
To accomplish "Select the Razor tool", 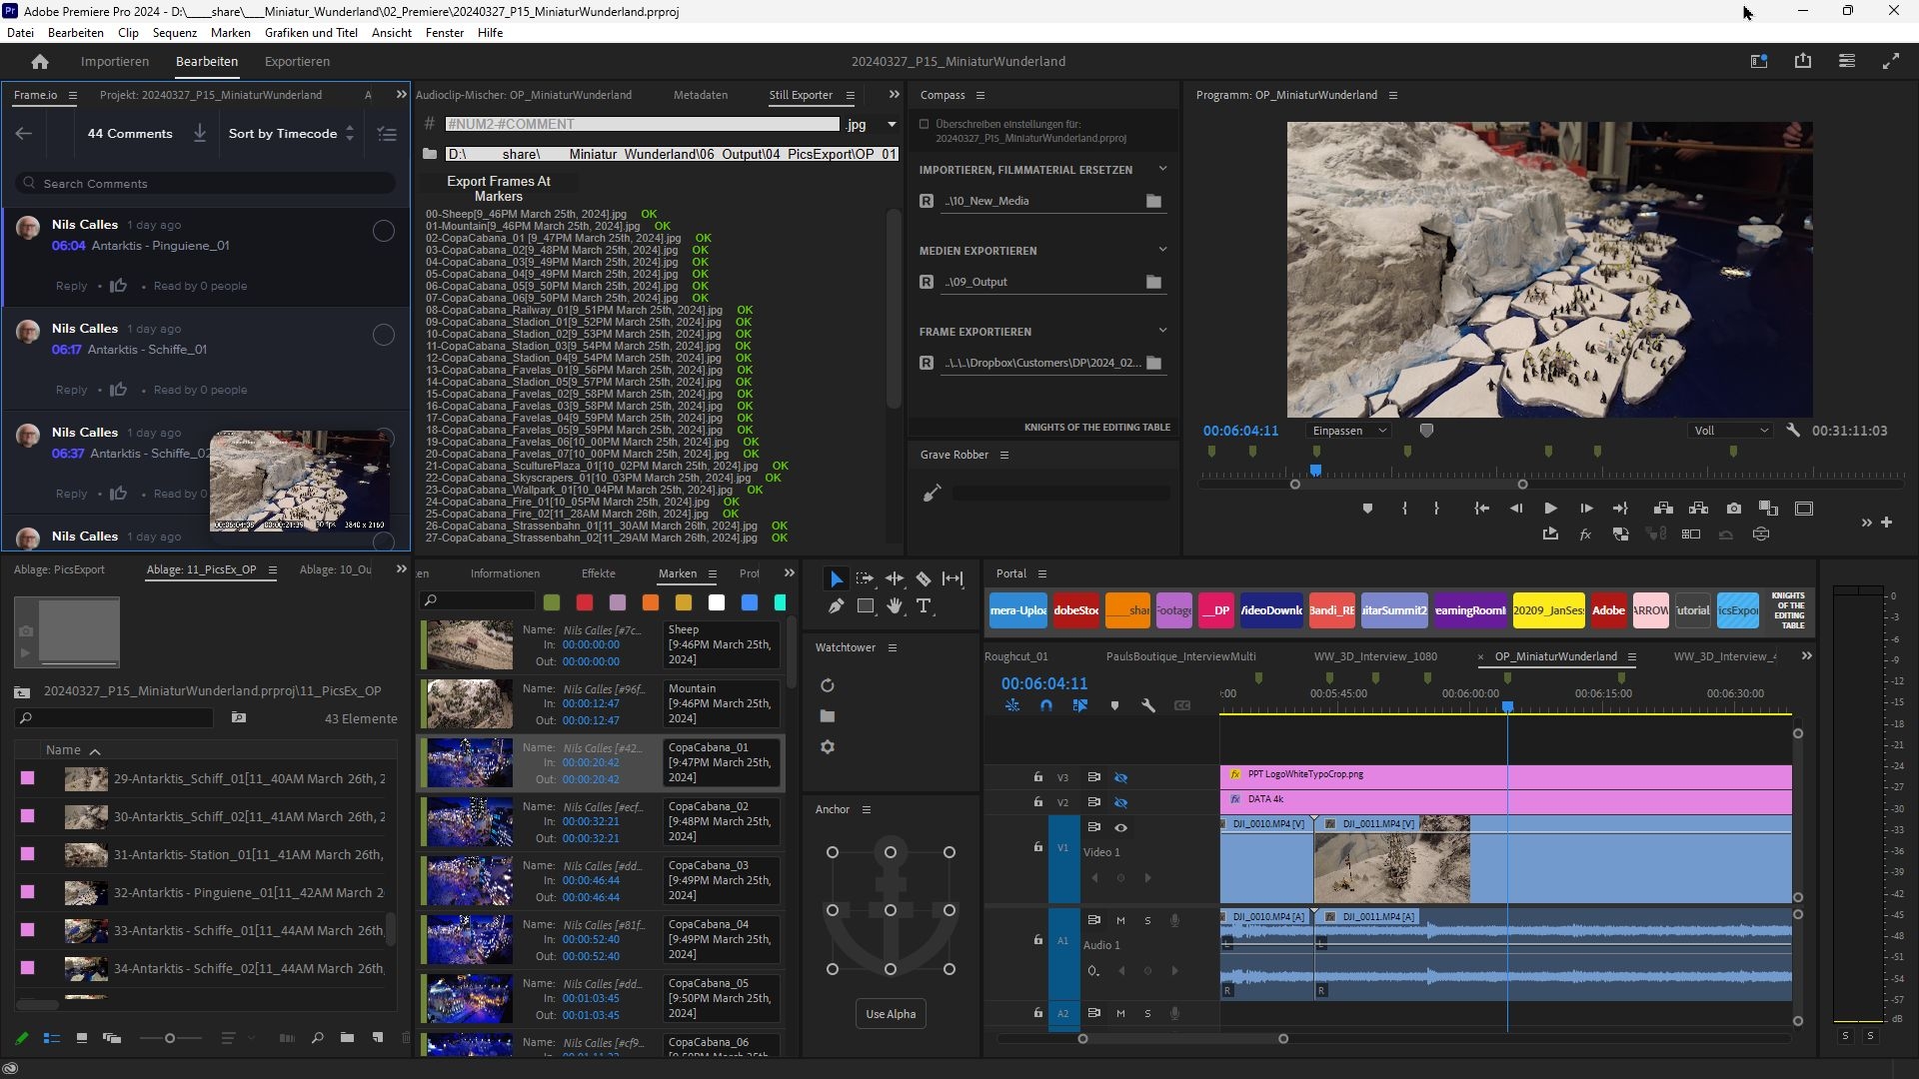I will 924,578.
